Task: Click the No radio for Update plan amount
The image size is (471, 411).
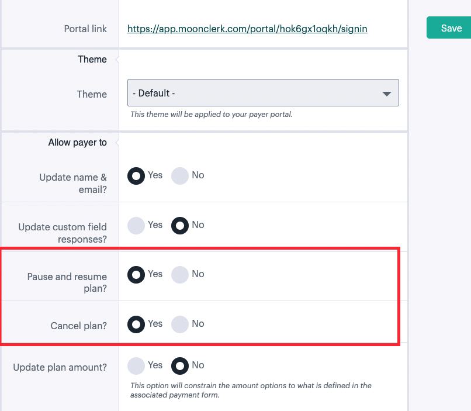Action: tap(180, 366)
